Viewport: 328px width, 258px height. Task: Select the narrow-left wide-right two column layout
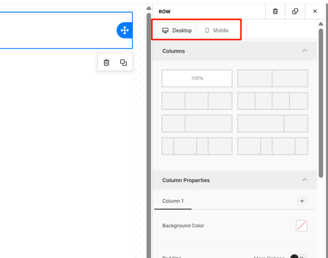point(197,123)
